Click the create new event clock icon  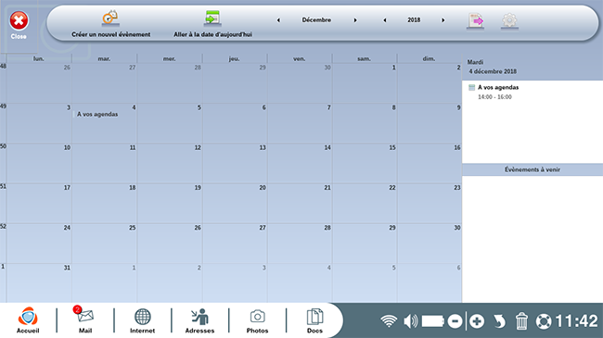pos(110,18)
